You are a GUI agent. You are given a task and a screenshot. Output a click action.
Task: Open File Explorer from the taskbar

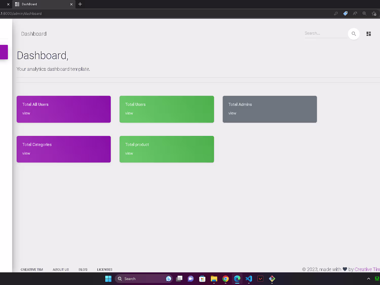pos(214,279)
